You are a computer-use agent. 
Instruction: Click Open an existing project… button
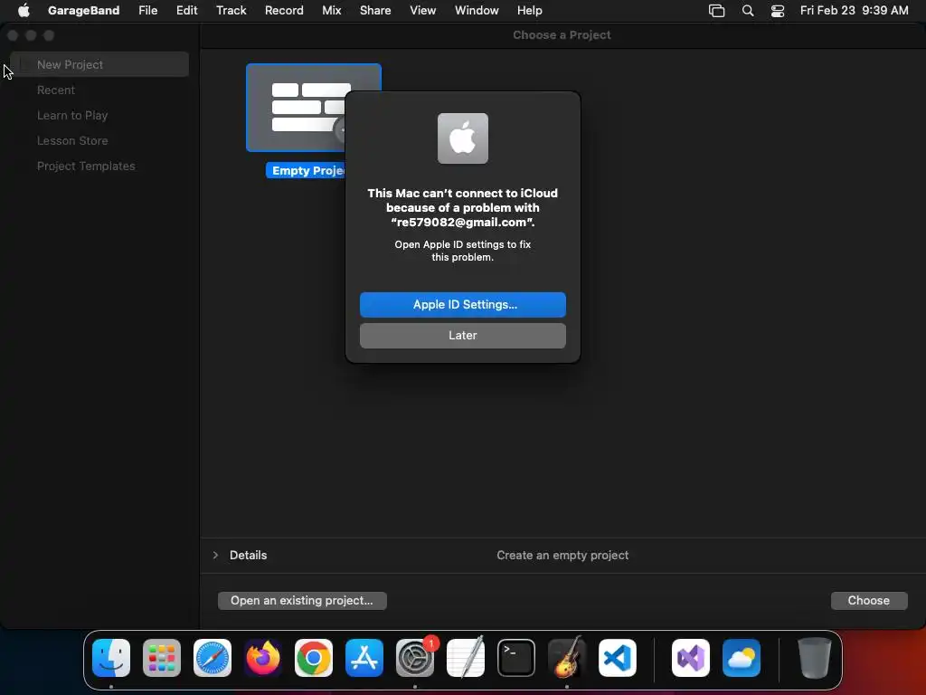pyautogui.click(x=302, y=601)
